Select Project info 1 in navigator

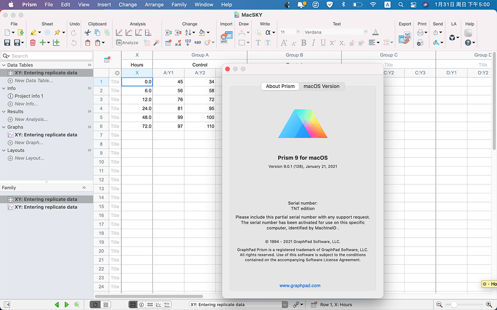29,96
